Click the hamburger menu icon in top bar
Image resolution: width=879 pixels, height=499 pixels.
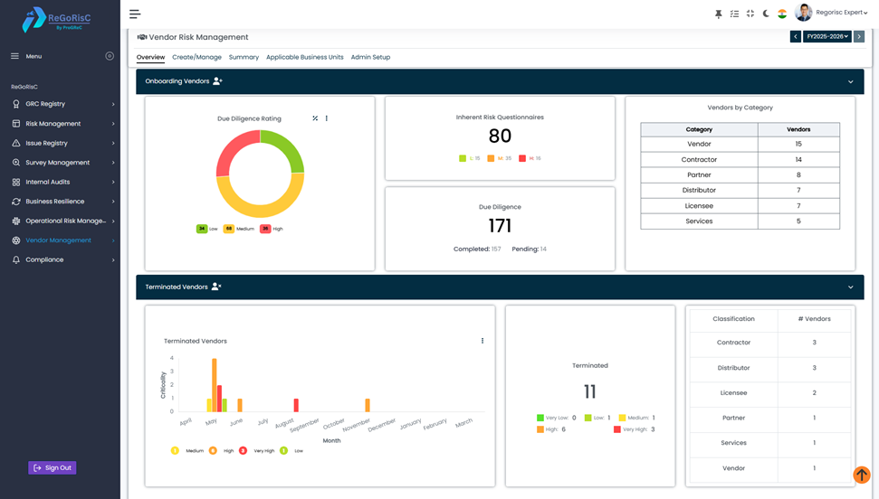pos(135,14)
